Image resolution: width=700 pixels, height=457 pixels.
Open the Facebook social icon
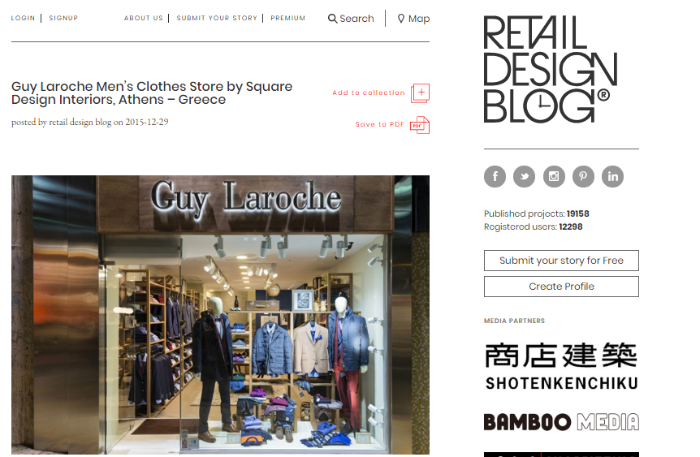495,176
